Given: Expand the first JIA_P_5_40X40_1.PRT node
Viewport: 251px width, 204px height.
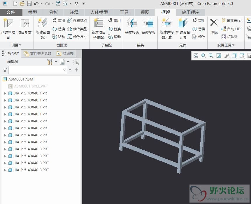Looking at the screenshot, I should pyautogui.click(x=5, y=93).
